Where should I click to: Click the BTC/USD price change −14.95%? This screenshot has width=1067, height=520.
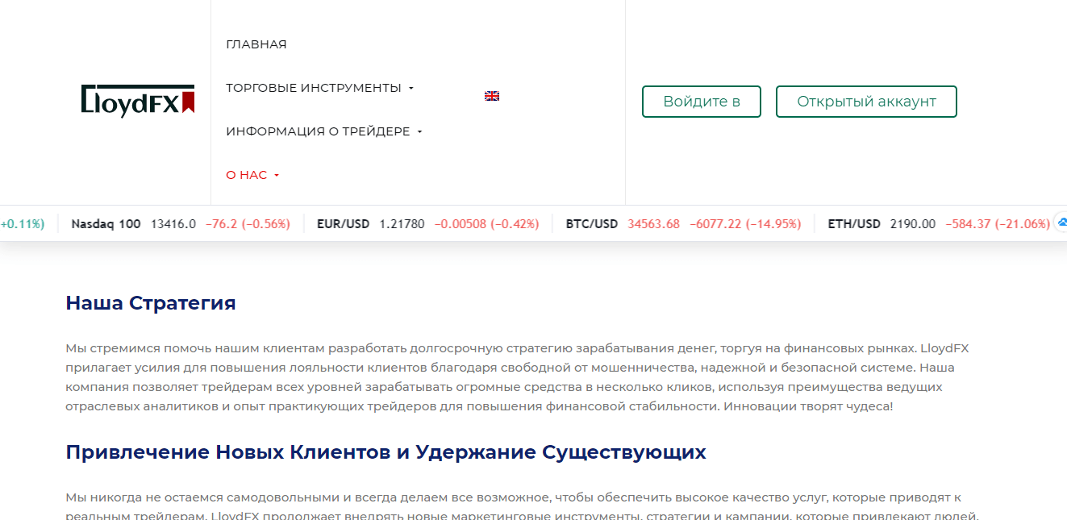745,224
